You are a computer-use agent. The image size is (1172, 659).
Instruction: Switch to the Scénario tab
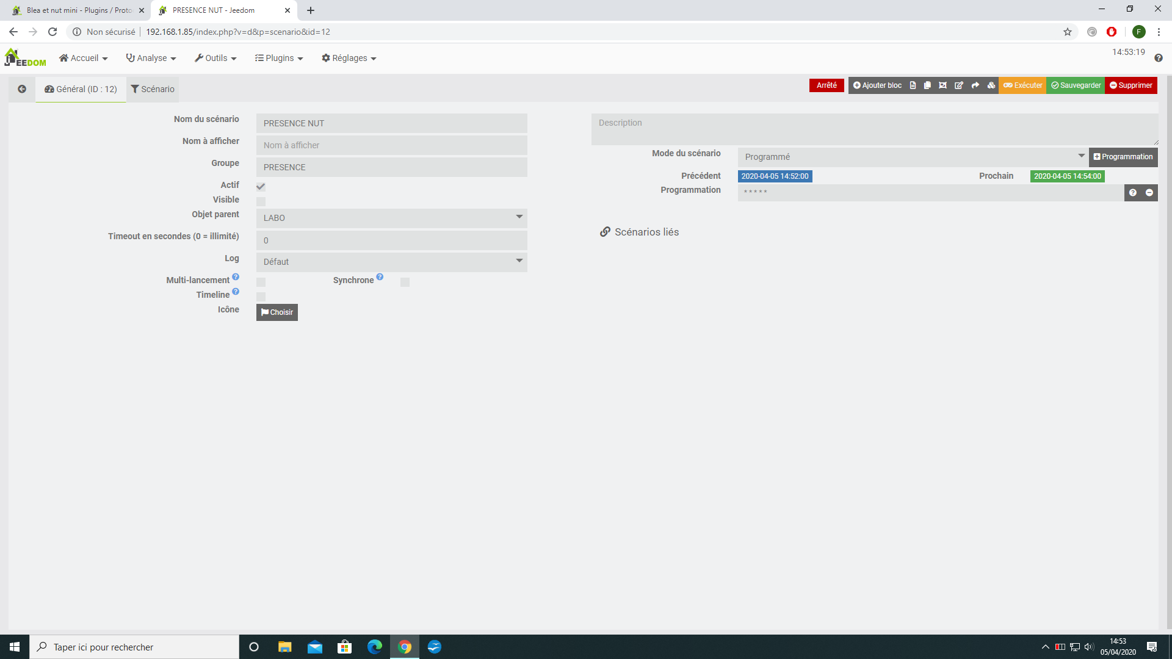153,89
